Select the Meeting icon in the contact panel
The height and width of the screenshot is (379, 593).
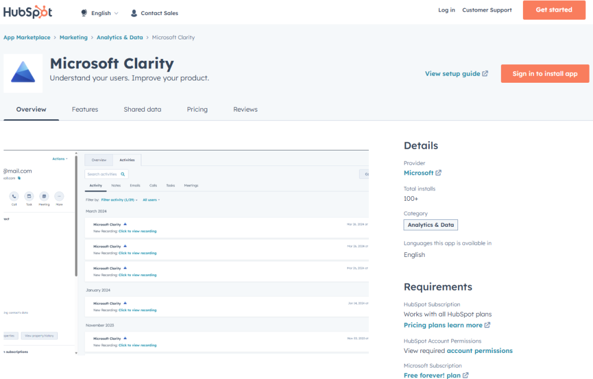[x=44, y=196]
